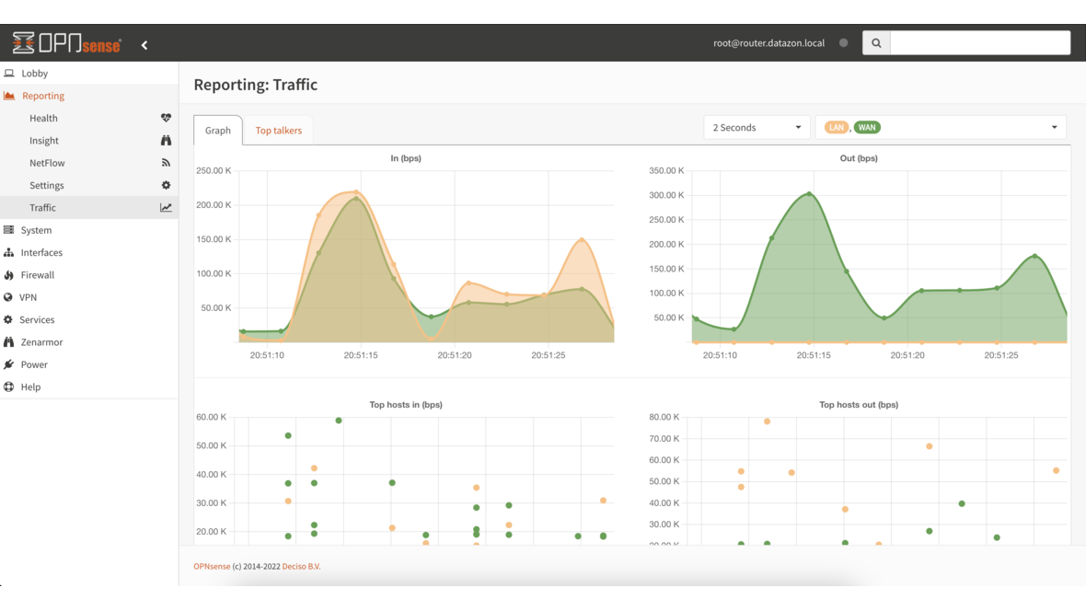Click the NetFlow feed icon
This screenshot has height=611, width=1086.
pyautogui.click(x=166, y=162)
